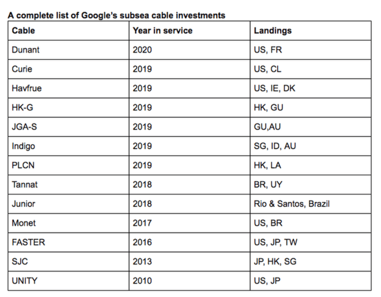
Task: Select the 'FASTER' cable cell
Action: 28,242
